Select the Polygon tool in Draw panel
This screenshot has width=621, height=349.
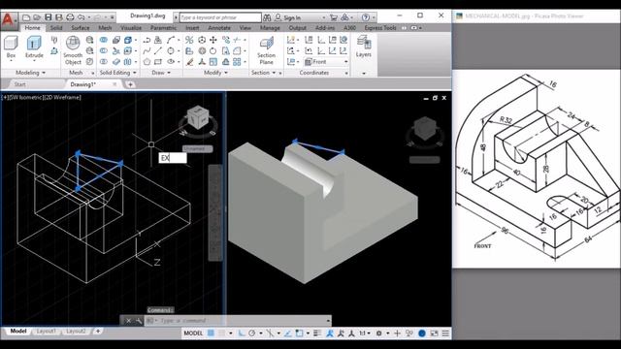tap(147, 62)
